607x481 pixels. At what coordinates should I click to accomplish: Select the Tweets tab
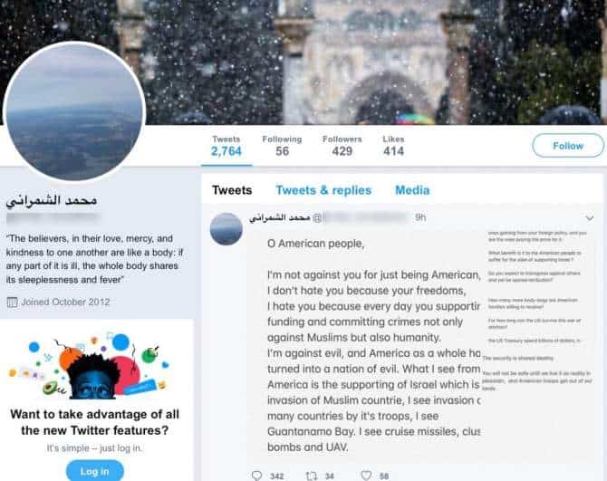[232, 190]
